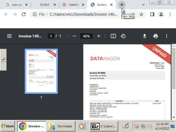Screen dimensions: 176x132
Task: Click the PDF scrollbar up arrow
Action: (x=174, y=46)
